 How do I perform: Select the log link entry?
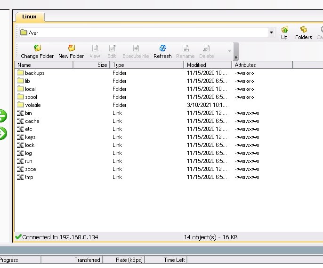coord(28,153)
